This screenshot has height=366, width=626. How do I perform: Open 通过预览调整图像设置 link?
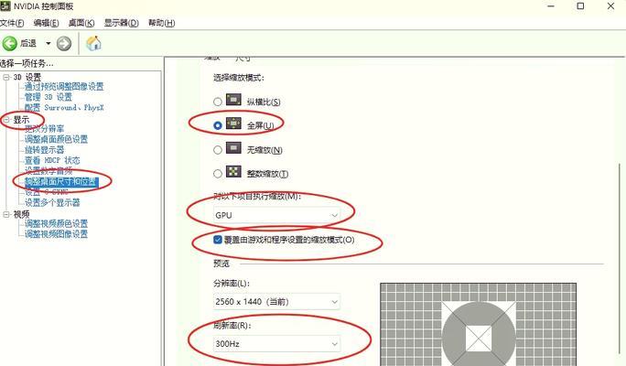click(x=64, y=87)
